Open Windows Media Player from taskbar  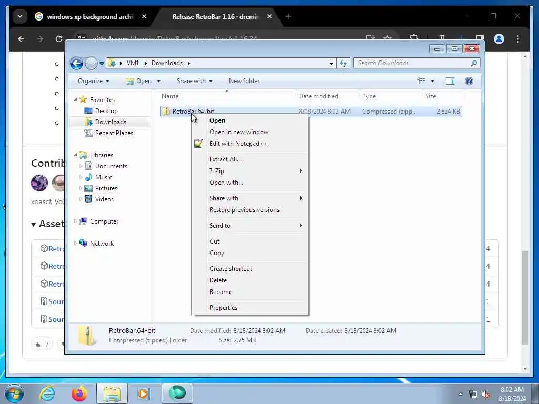pos(143,393)
